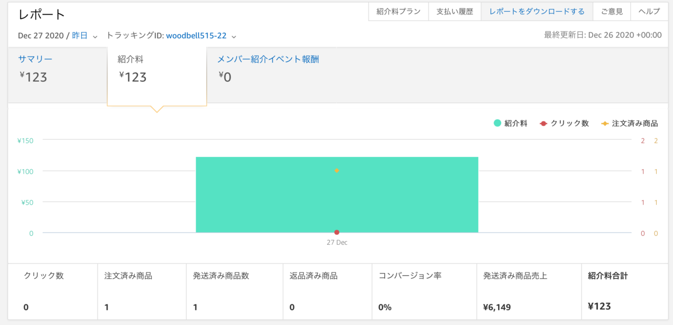The image size is (673, 325).
Task: Select the 紹介料 tab
Action: coord(157,76)
